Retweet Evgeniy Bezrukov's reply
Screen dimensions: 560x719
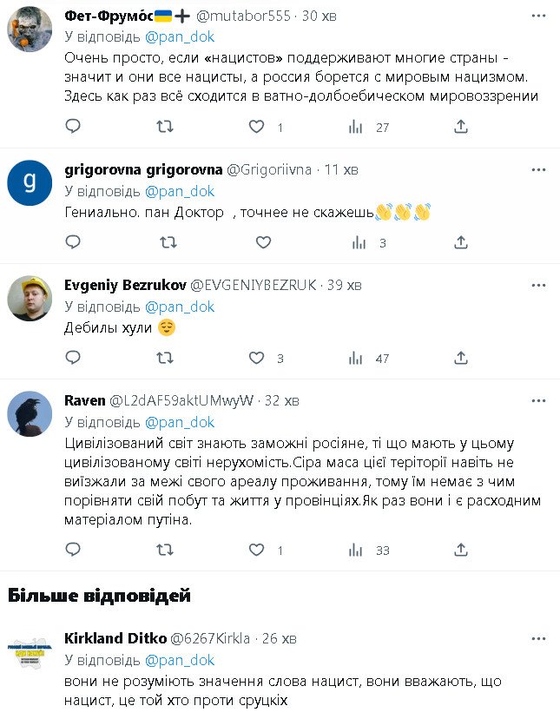164,358
